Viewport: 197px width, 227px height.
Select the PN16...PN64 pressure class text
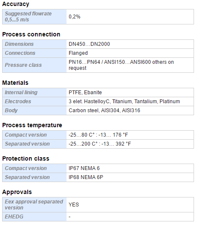pyautogui.click(x=121, y=65)
